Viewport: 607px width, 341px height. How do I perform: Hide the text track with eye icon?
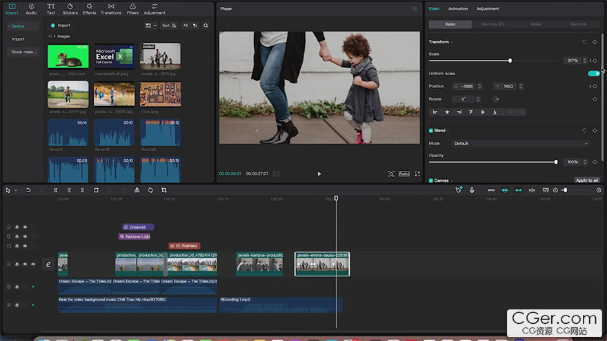pos(25,246)
